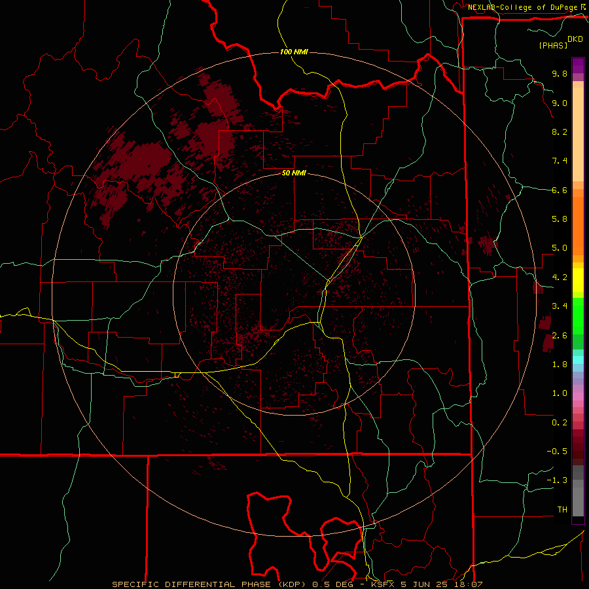The height and width of the screenshot is (589, 589).
Task: Pick the cyan color bar segment
Action: coord(578,359)
